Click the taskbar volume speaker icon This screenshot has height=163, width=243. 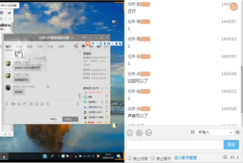click(89, 156)
